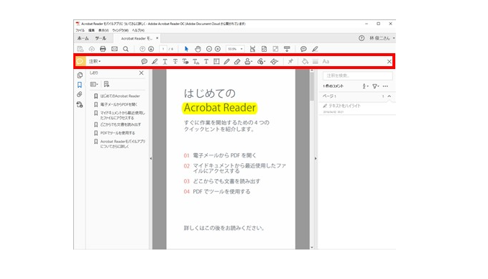Switch to the ホーム tab
The image size is (488, 279).
click(x=83, y=38)
